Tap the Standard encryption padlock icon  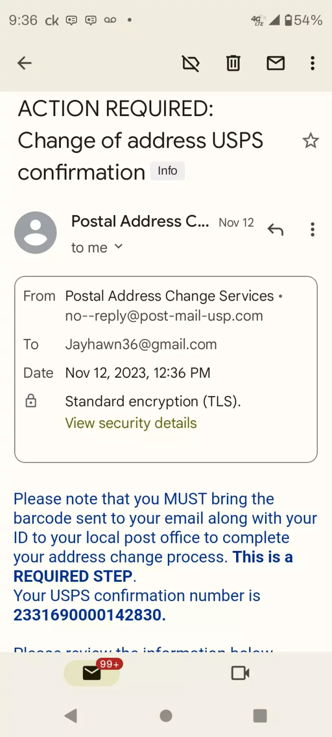tap(31, 401)
